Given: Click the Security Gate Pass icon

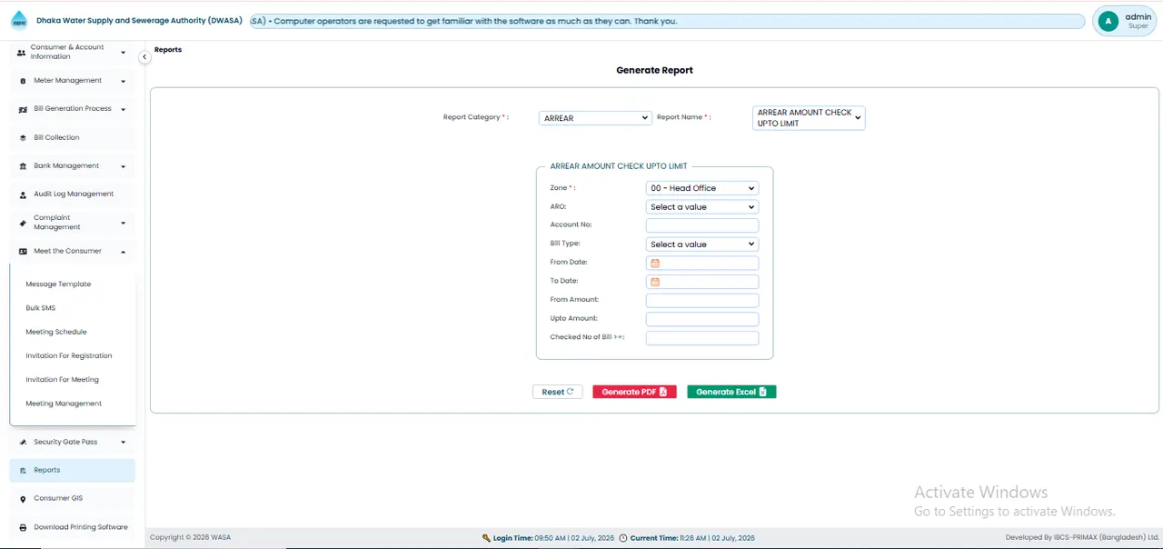Looking at the screenshot, I should click(x=23, y=443).
